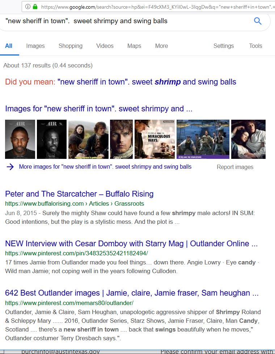This screenshot has width=275, height=354.
Task: Open the 'Images for new sheriff in town' heading link
Action: click(x=99, y=108)
